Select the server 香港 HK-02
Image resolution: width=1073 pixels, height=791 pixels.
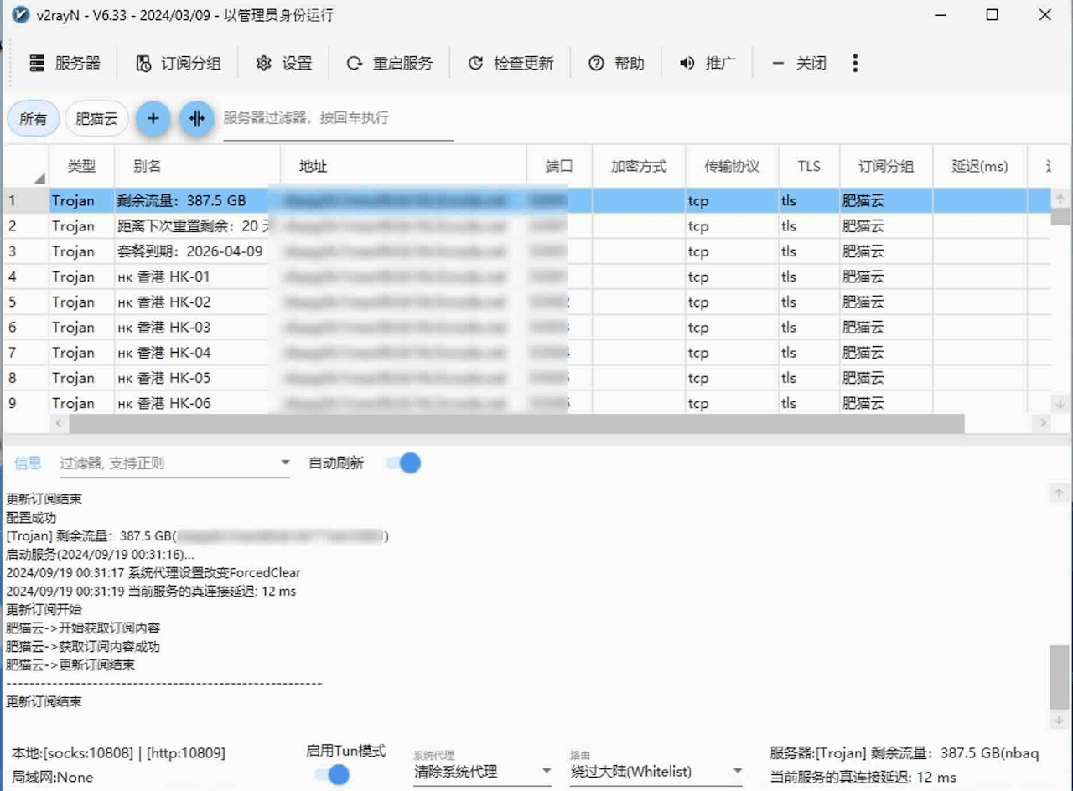click(526, 302)
